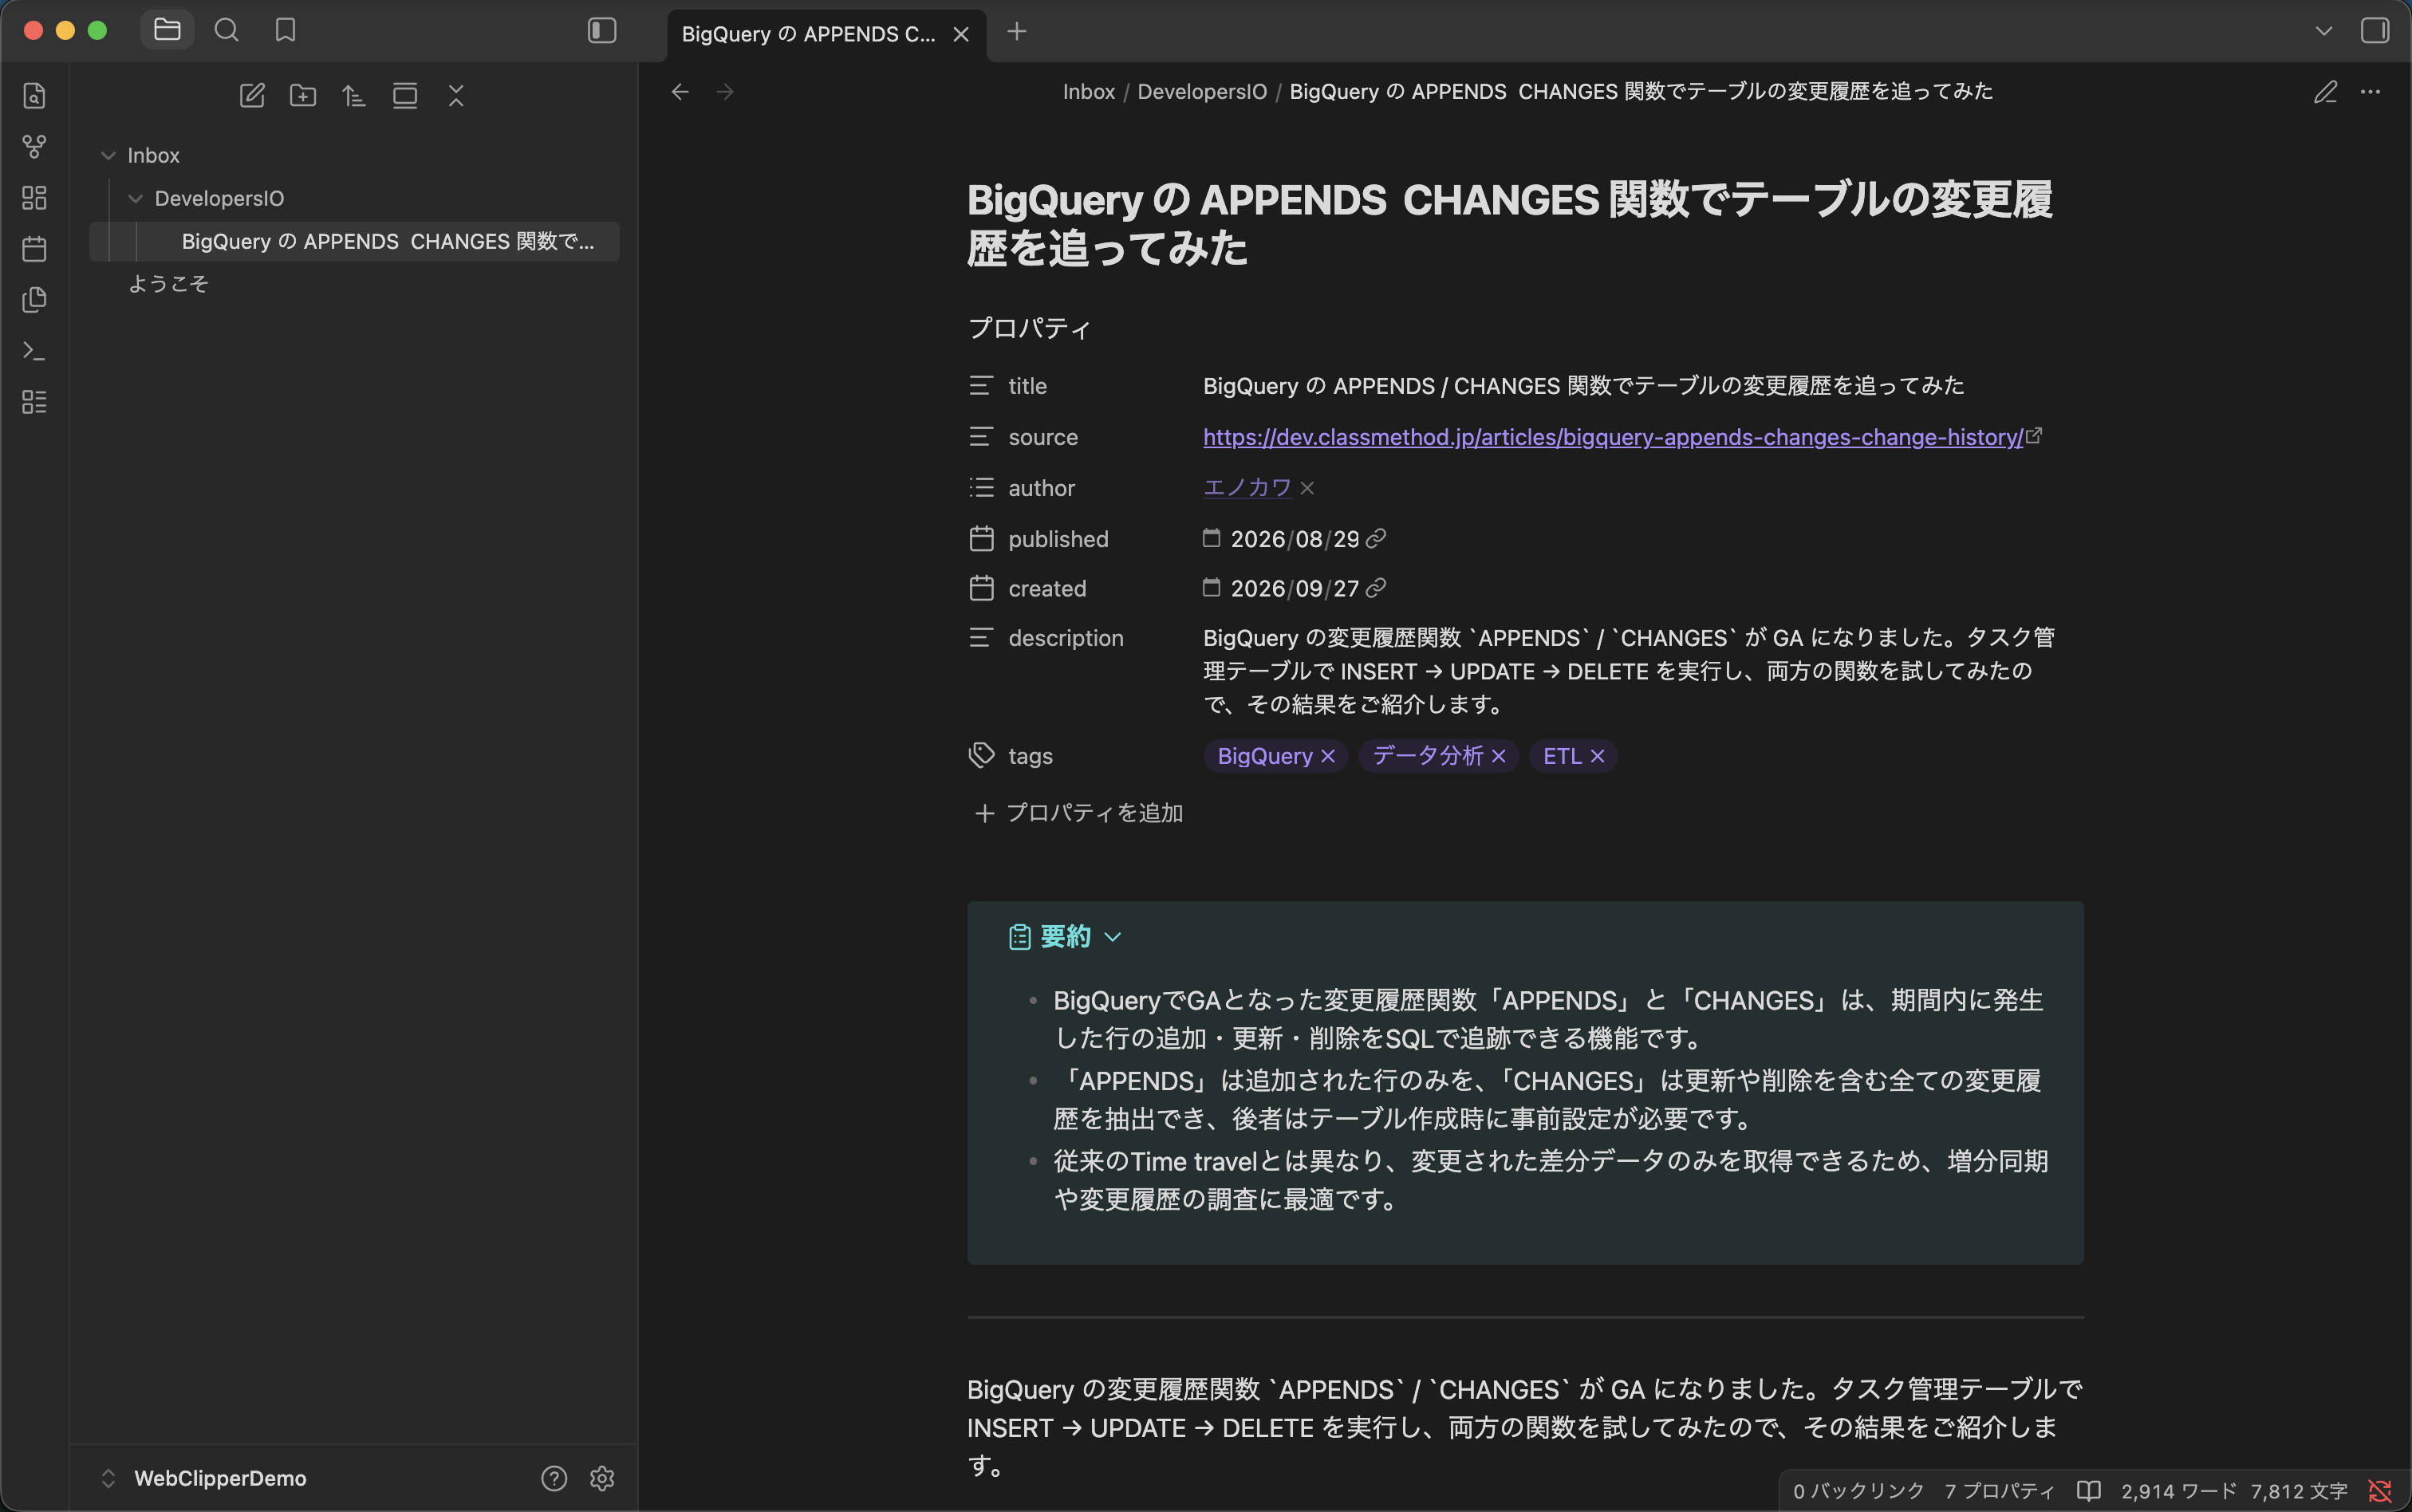Navigate back with the left arrow
The width and height of the screenshot is (2412, 1512).
pos(680,92)
